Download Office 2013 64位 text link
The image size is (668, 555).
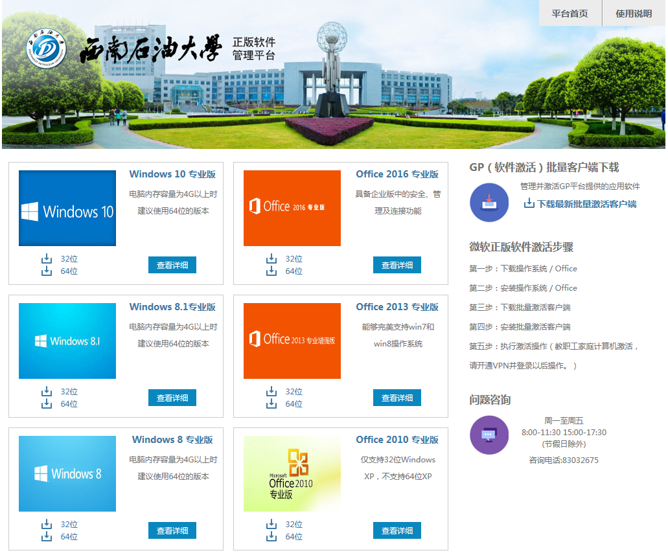[294, 404]
